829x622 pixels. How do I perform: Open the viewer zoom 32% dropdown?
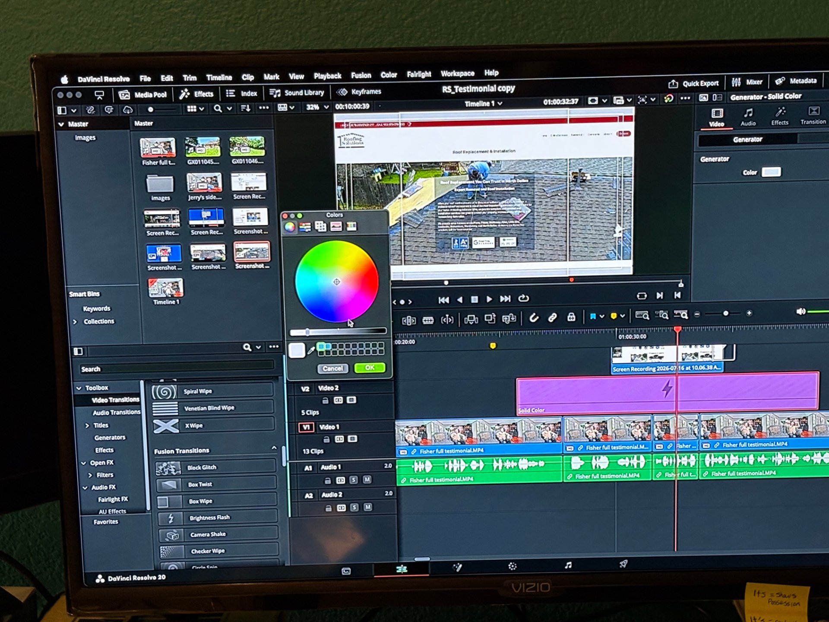pos(317,107)
